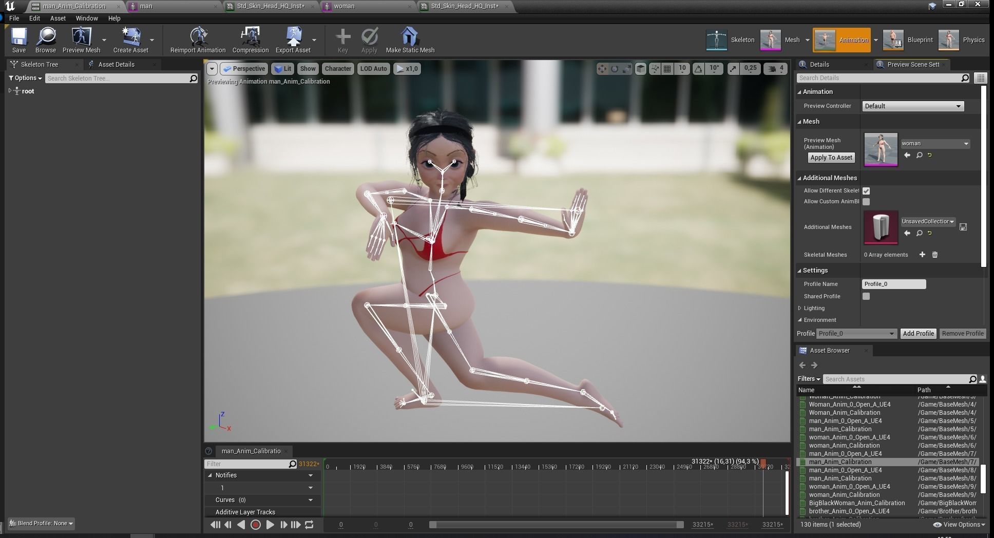Add element to Skeletal Meshes array
This screenshot has height=538, width=994.
point(922,255)
